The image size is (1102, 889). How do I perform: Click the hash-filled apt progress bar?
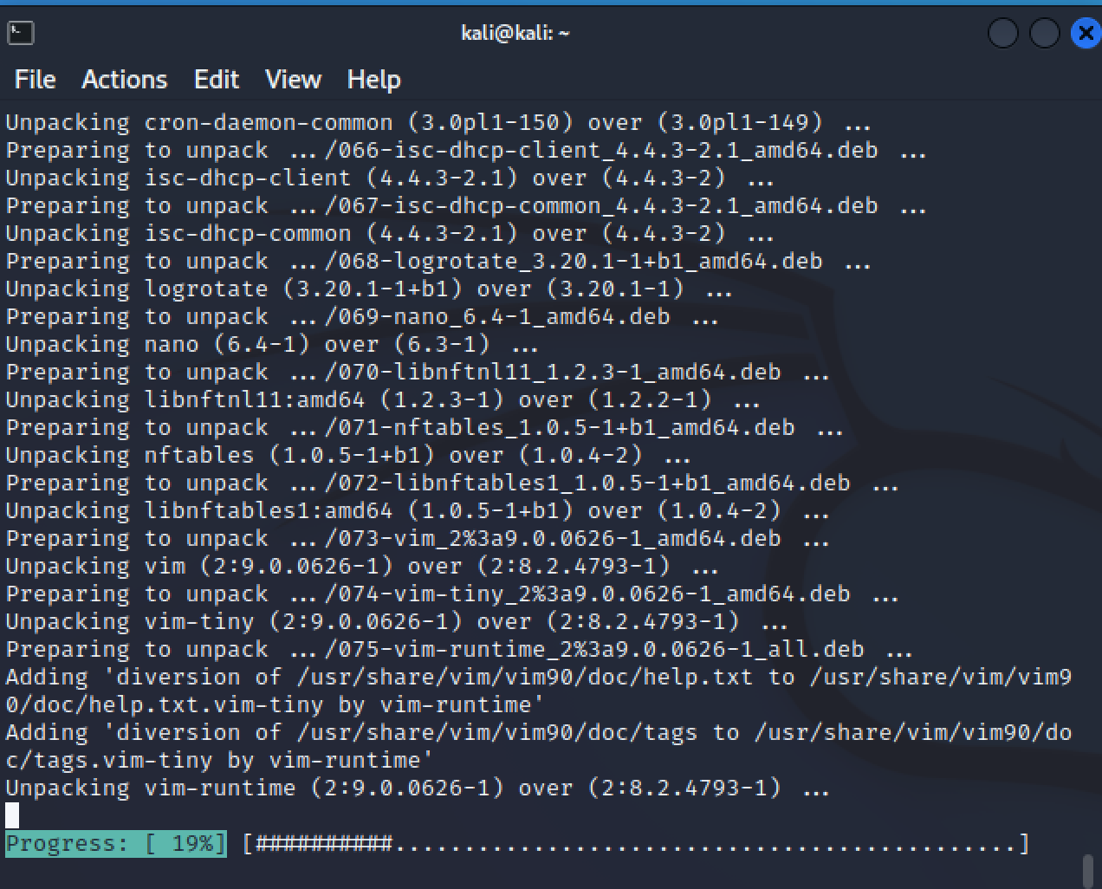tap(636, 844)
